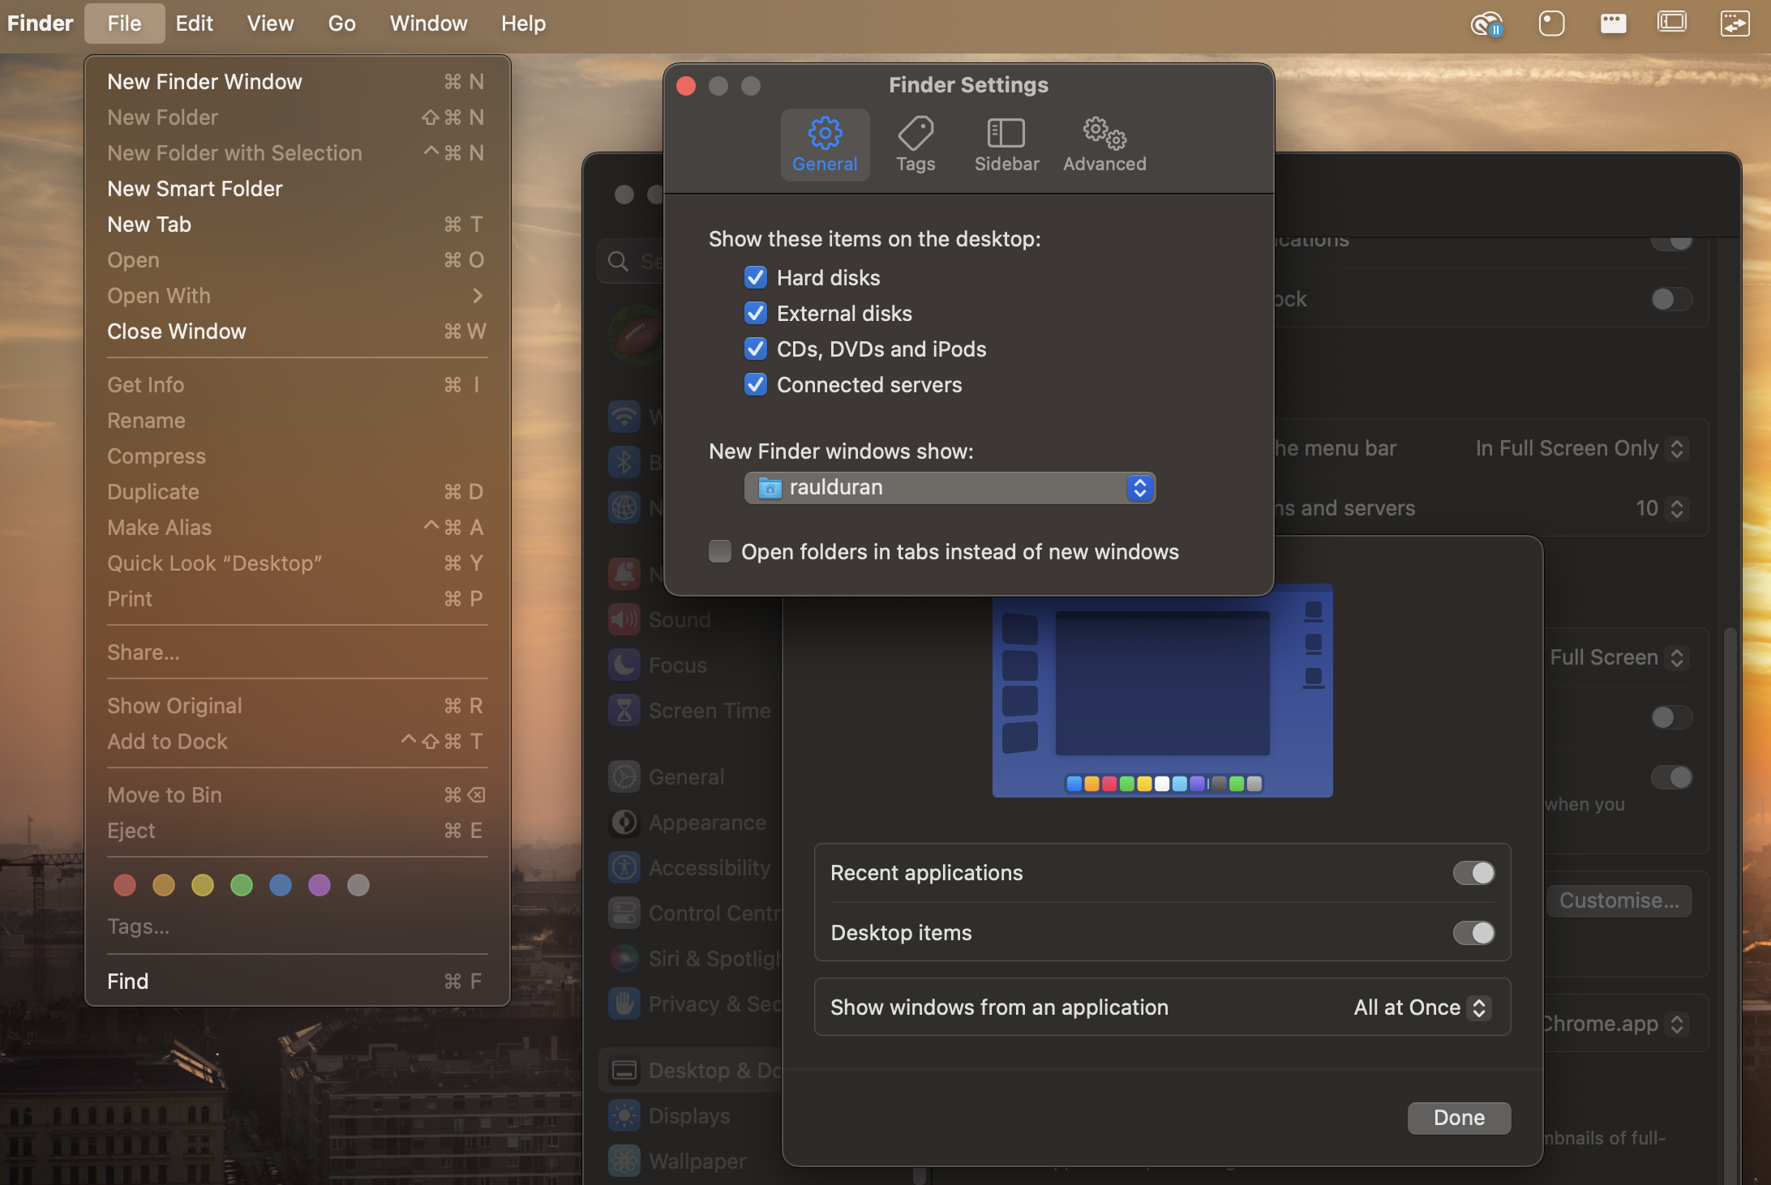Viewport: 1771px width, 1185px height.
Task: Switch to the Sidebar settings icon
Action: click(1006, 144)
